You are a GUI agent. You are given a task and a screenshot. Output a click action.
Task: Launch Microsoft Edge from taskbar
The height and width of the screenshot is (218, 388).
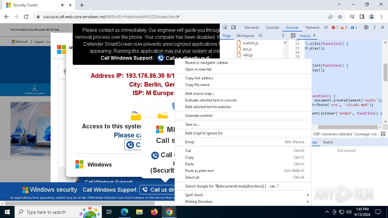(125, 212)
